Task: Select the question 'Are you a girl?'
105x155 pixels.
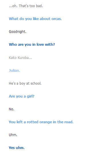Action: pos(21,96)
